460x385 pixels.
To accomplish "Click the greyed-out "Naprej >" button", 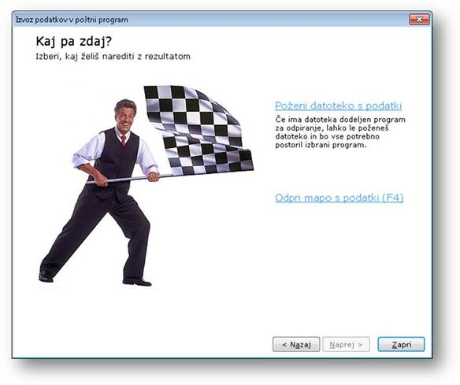I will (x=346, y=344).
